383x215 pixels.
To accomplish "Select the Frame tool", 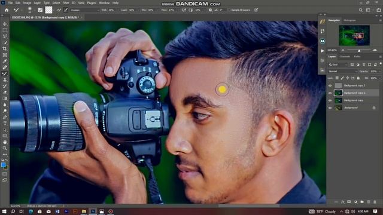I will point(5,55).
